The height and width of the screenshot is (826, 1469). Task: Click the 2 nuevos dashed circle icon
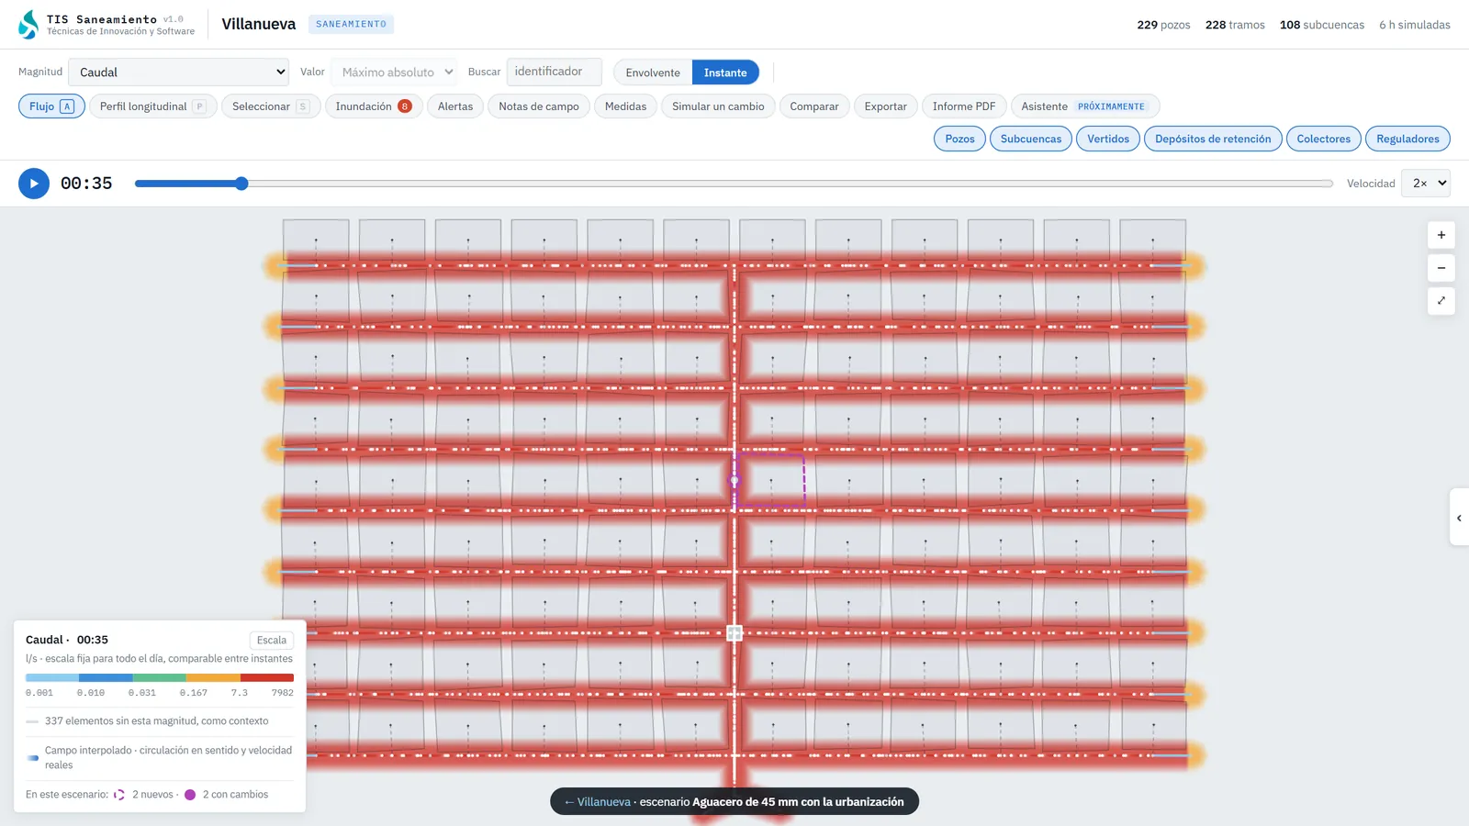(x=119, y=795)
